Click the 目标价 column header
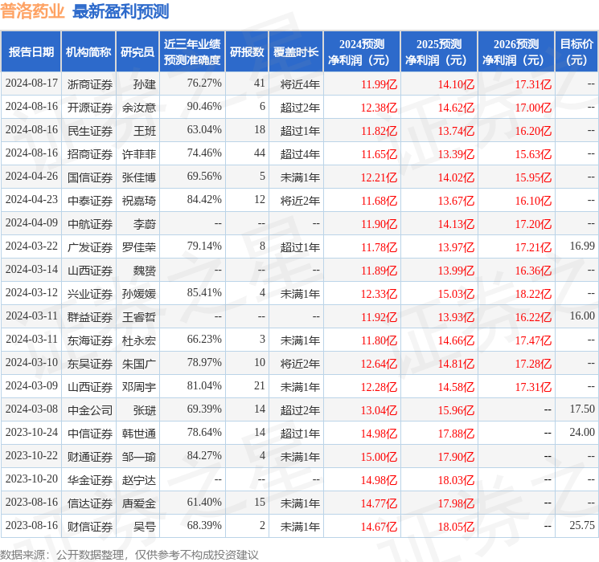599x562 pixels. (x=576, y=51)
